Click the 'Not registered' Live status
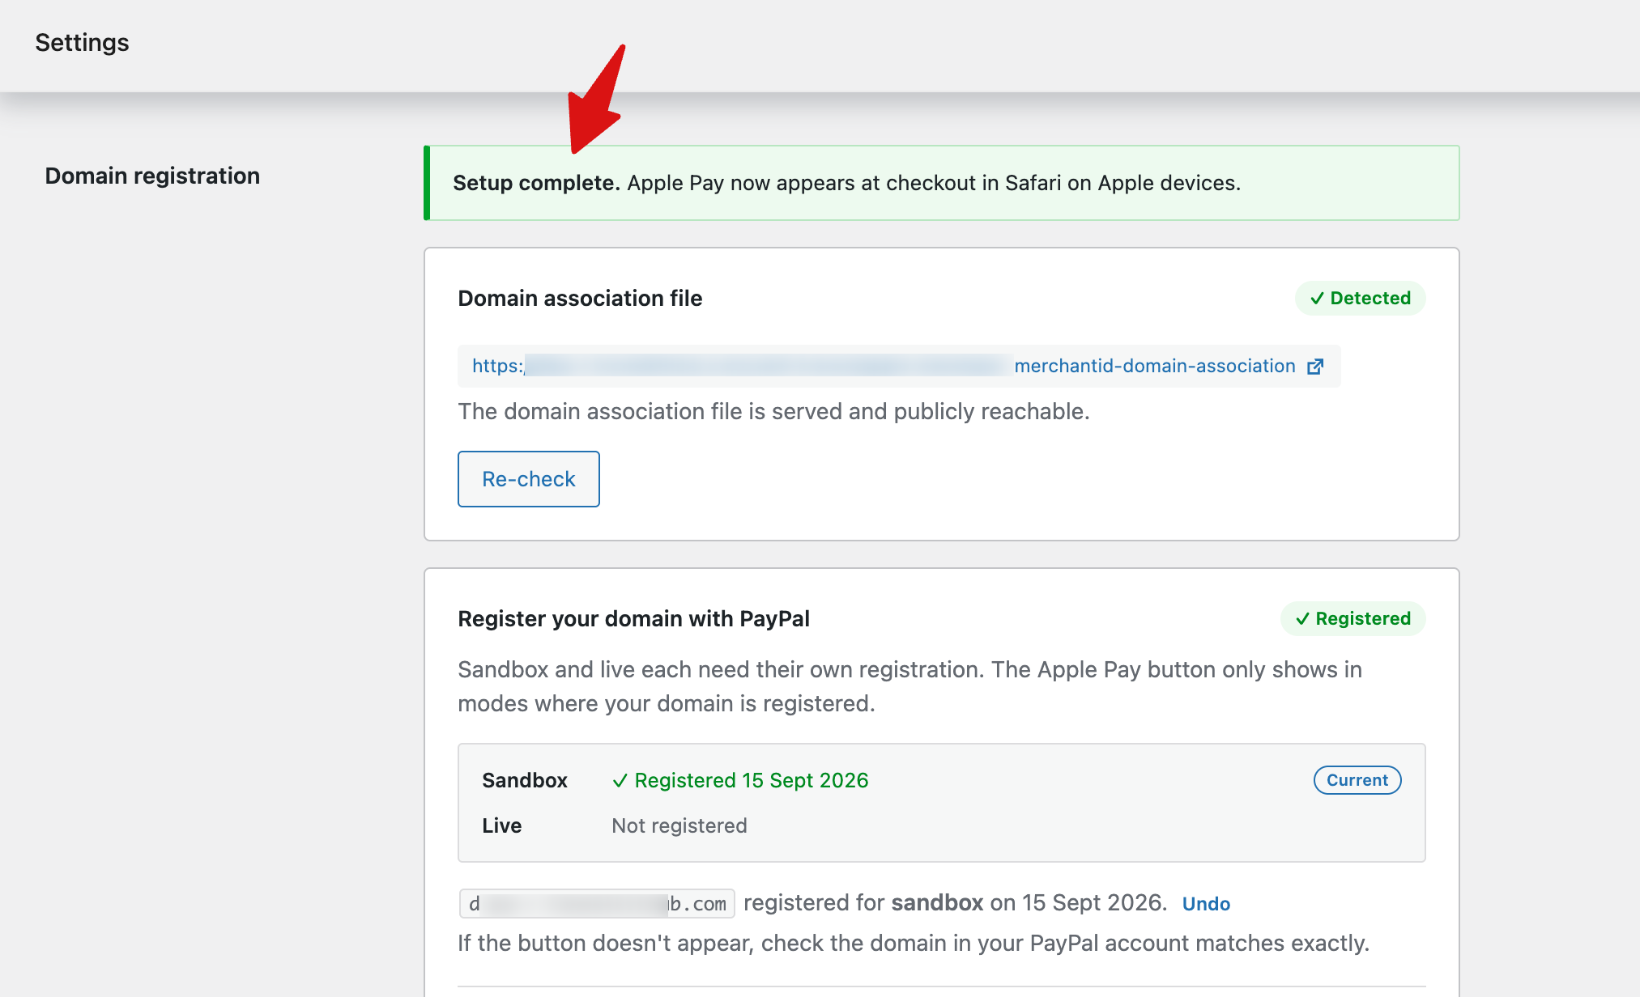The image size is (1640, 997). 679,825
